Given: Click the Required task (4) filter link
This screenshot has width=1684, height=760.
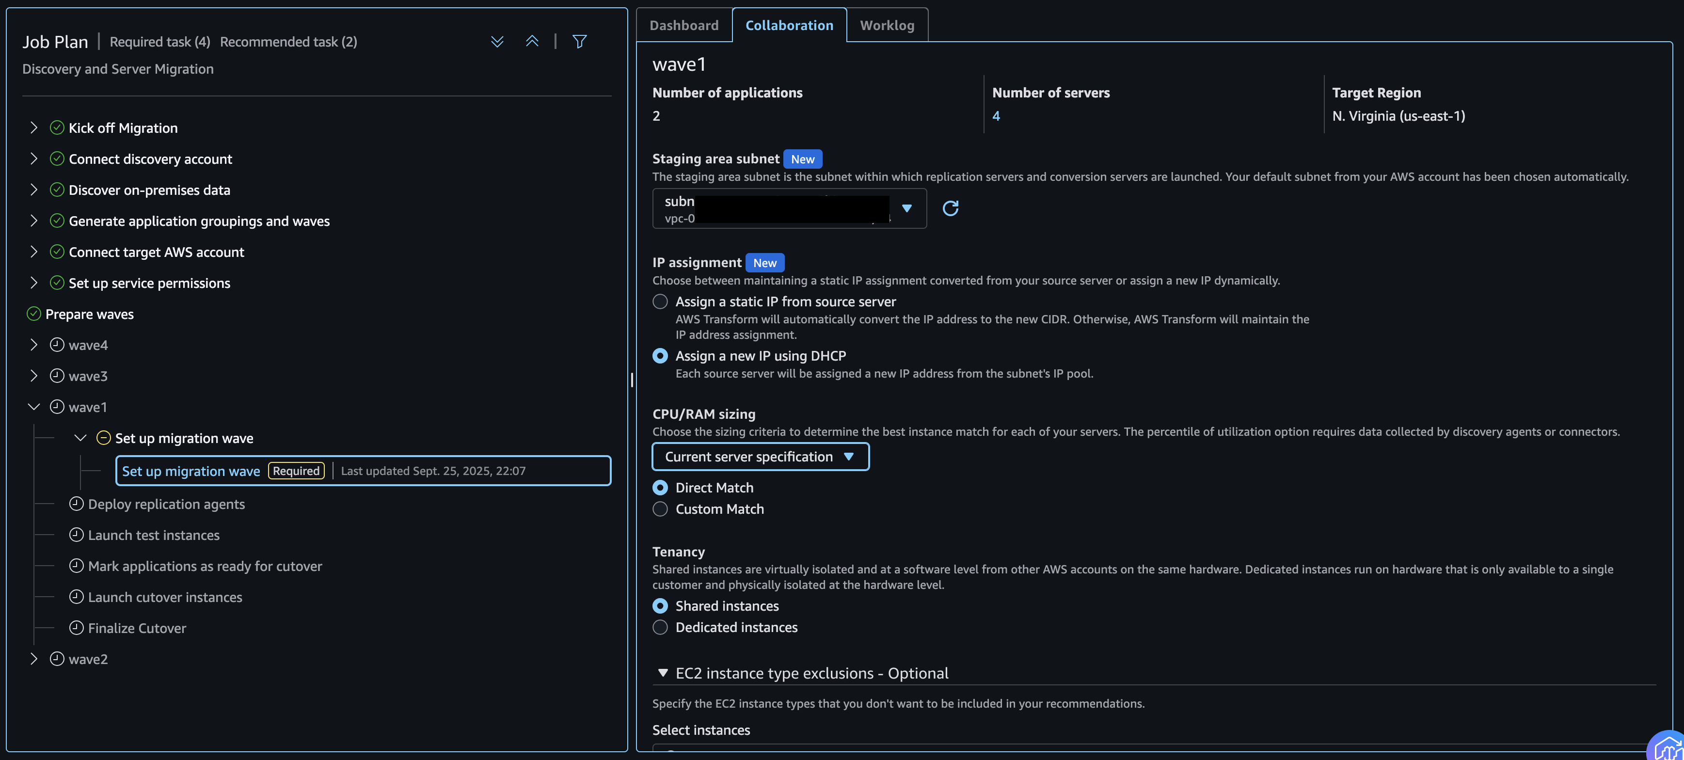Looking at the screenshot, I should point(159,41).
